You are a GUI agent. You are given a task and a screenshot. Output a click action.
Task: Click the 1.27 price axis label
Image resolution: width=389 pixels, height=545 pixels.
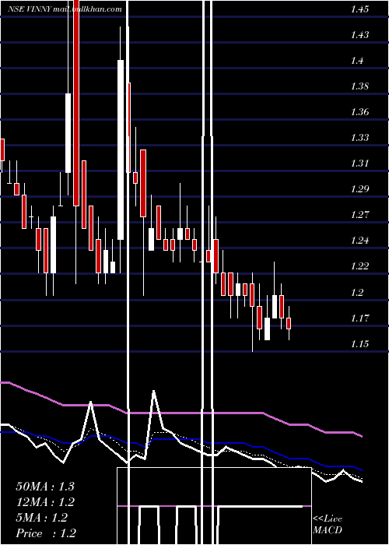(359, 215)
